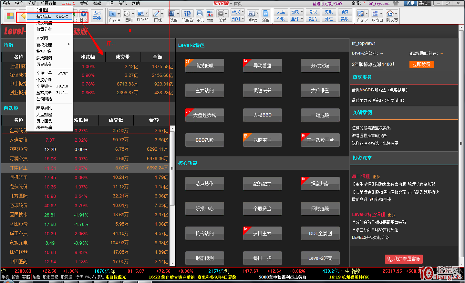Choose 超级盘口 from the 分析 menu

point(44,16)
